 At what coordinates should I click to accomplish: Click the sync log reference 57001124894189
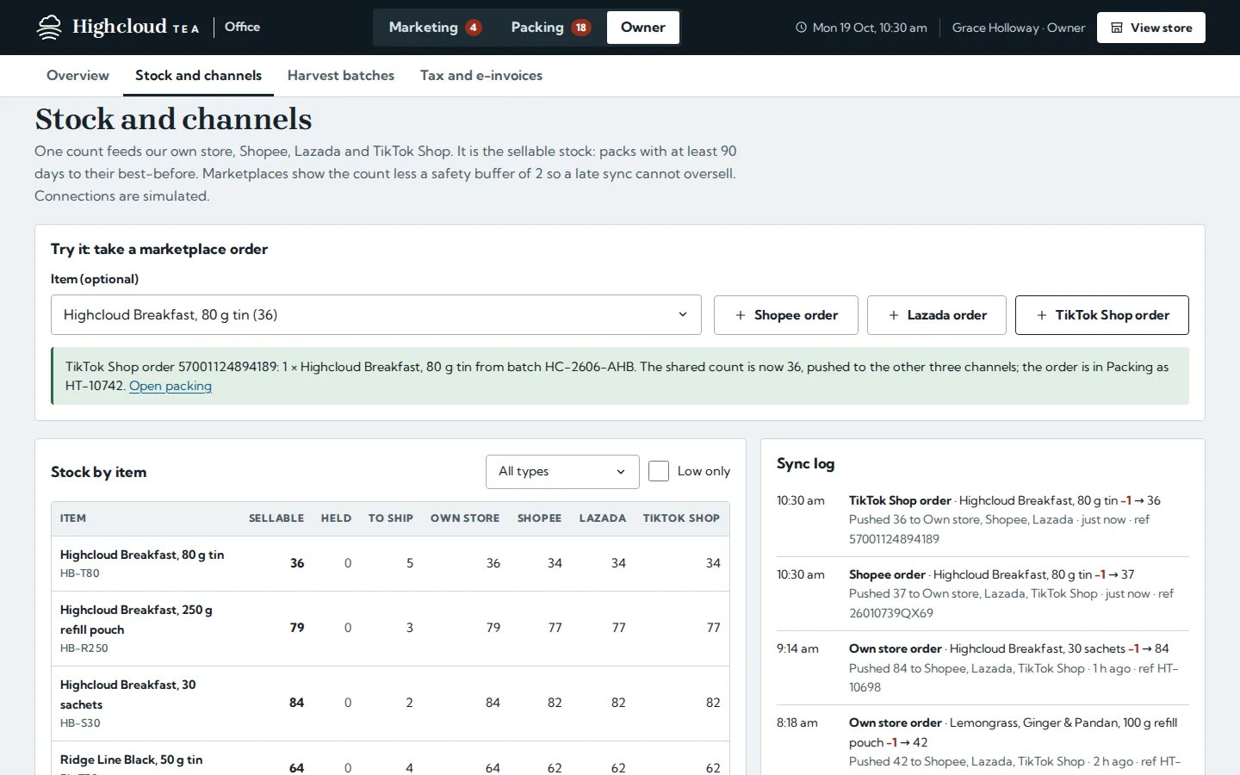(894, 539)
